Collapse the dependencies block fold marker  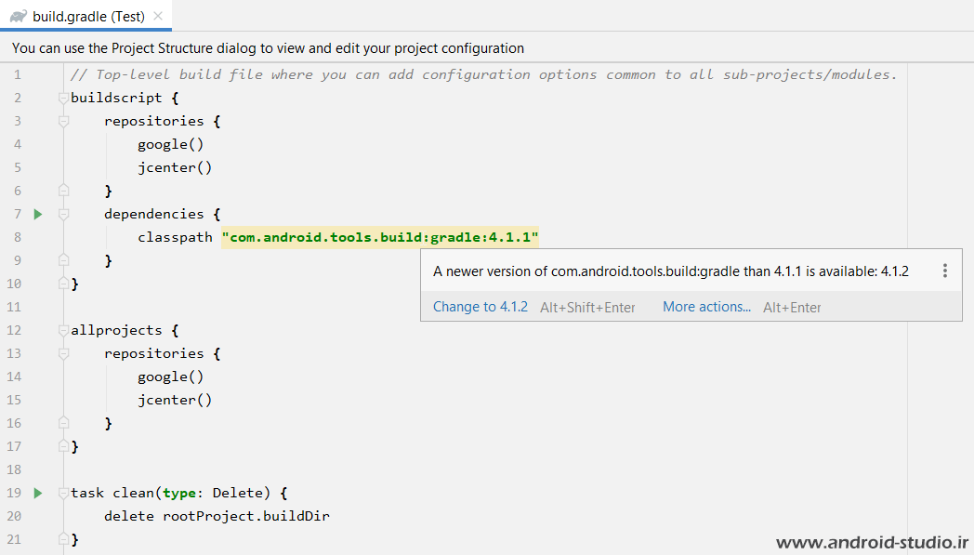tap(63, 215)
